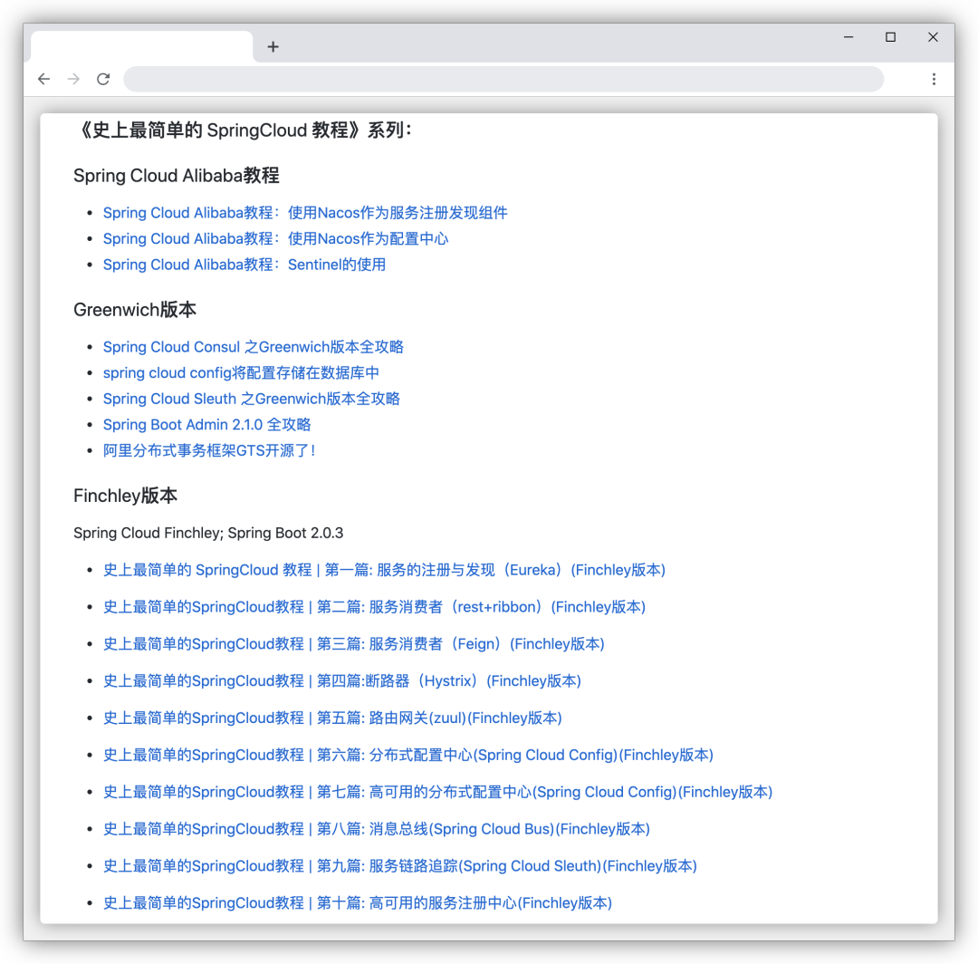The width and height of the screenshot is (978, 964).
Task: Open the 第八篇 Spring Cloud Bus link
Action: [376, 829]
